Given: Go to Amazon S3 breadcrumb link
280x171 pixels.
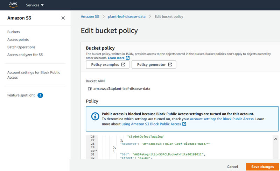Looking at the screenshot, I should click(90, 16).
